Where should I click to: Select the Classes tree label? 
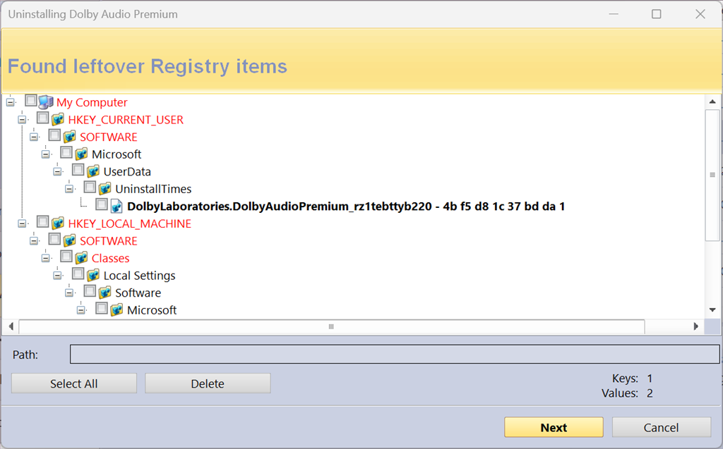[x=111, y=258]
